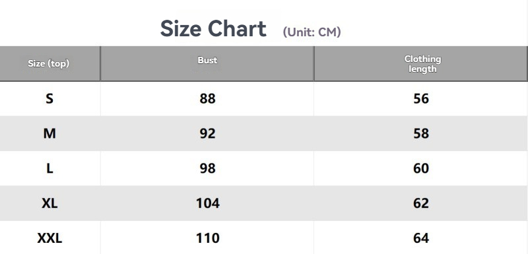This screenshot has height=254, width=528.
Task: Click the M size cell
Action: point(49,133)
